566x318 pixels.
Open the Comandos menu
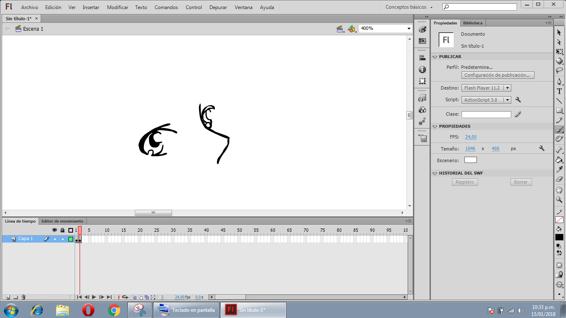[166, 7]
